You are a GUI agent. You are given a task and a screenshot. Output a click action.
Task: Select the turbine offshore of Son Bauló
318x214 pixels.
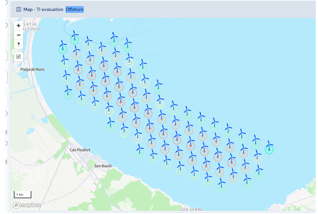(153, 159)
